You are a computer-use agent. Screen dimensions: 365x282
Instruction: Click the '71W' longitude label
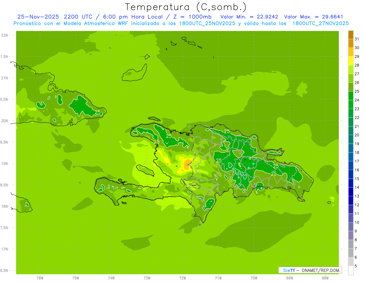(218, 278)
